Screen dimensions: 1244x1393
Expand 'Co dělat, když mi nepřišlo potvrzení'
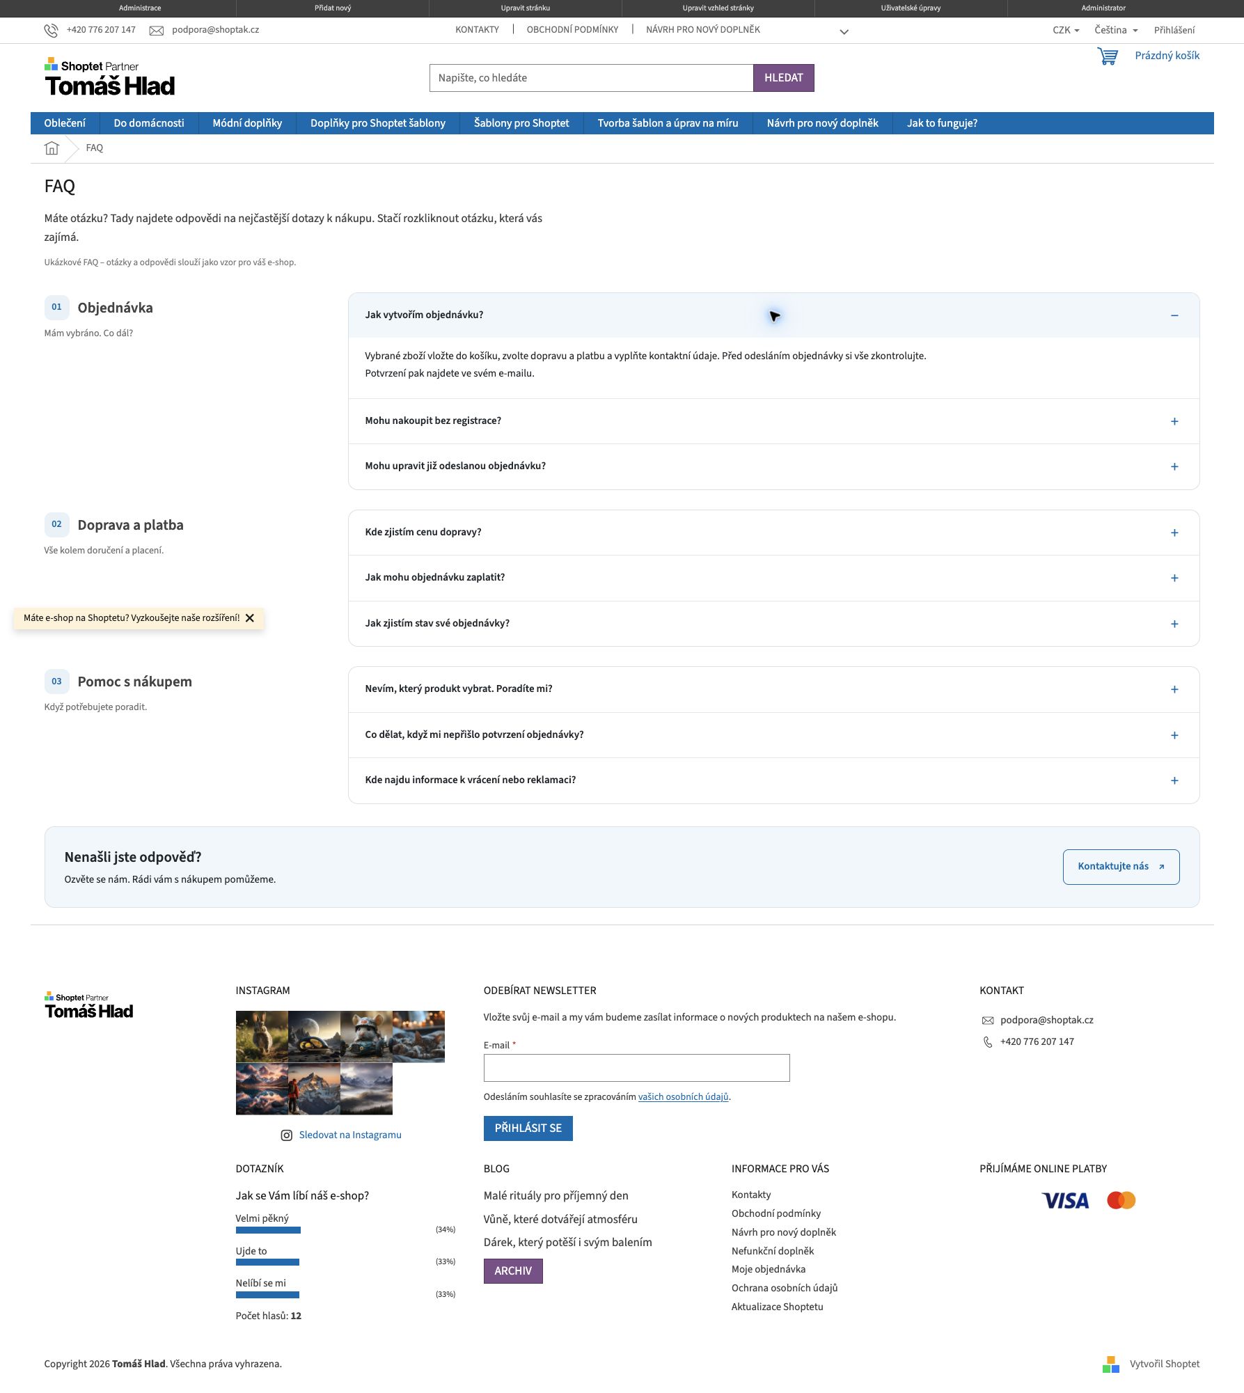coord(773,735)
